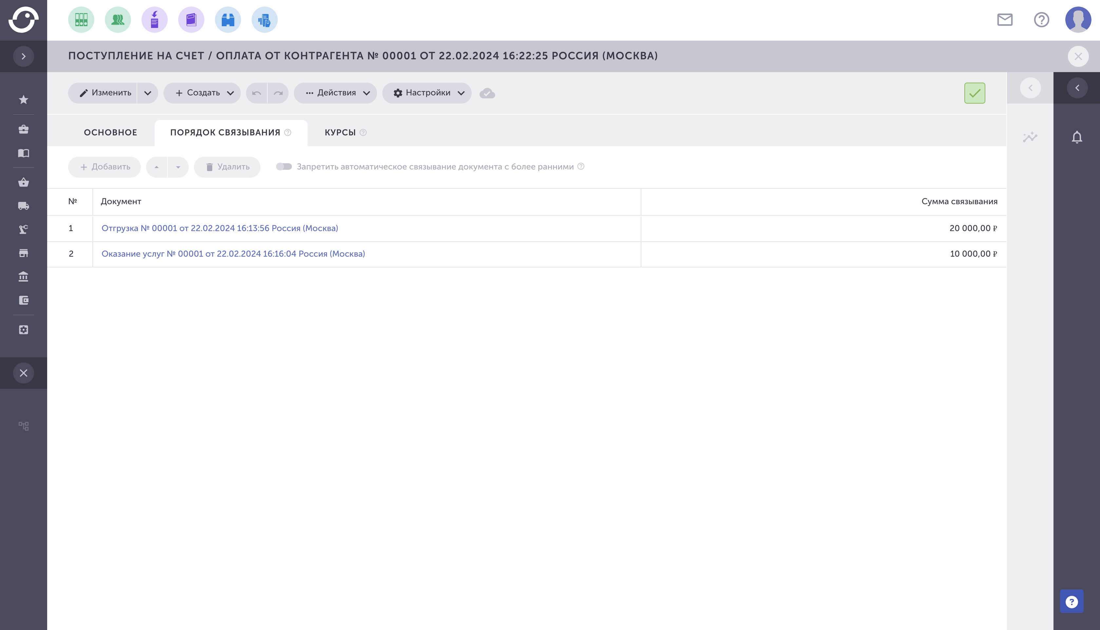
Task: Click the help hint next to КУРСЫ
Action: point(363,132)
